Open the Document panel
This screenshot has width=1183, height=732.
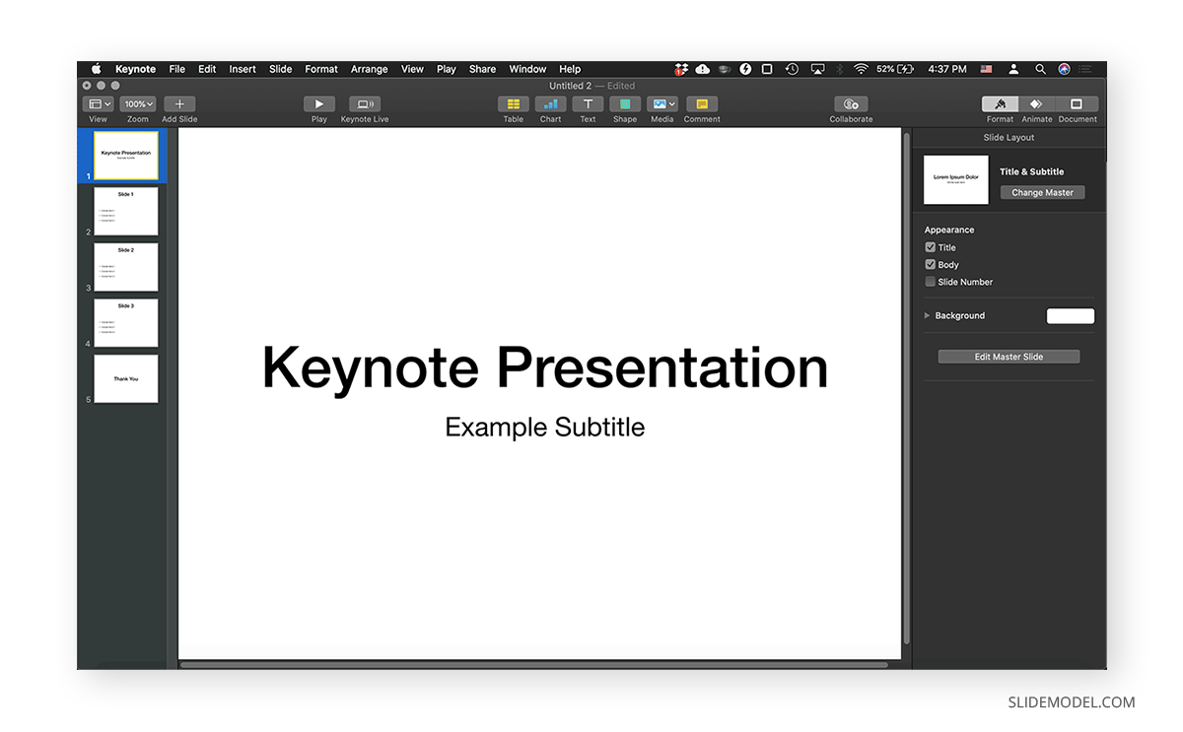[1077, 105]
